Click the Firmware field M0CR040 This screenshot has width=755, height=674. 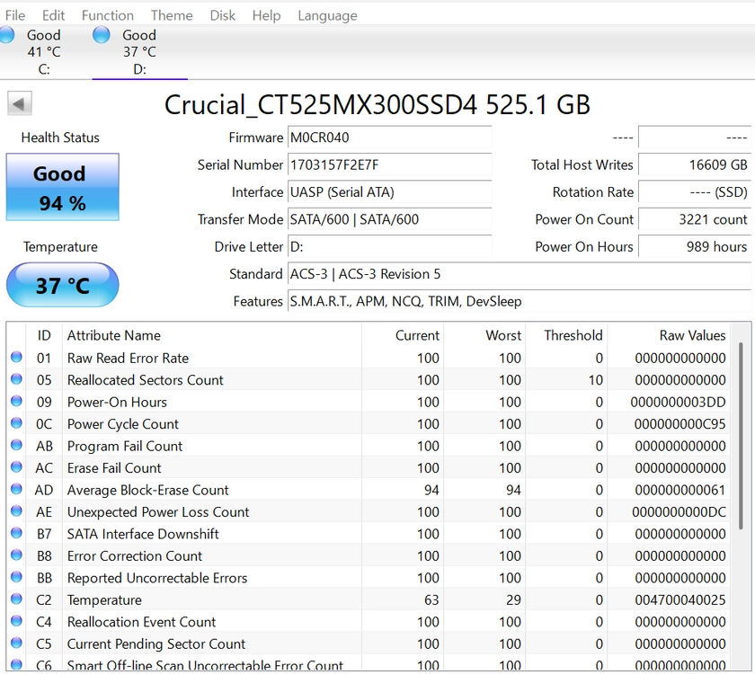389,137
